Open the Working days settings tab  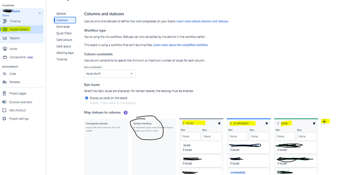(x=65, y=53)
